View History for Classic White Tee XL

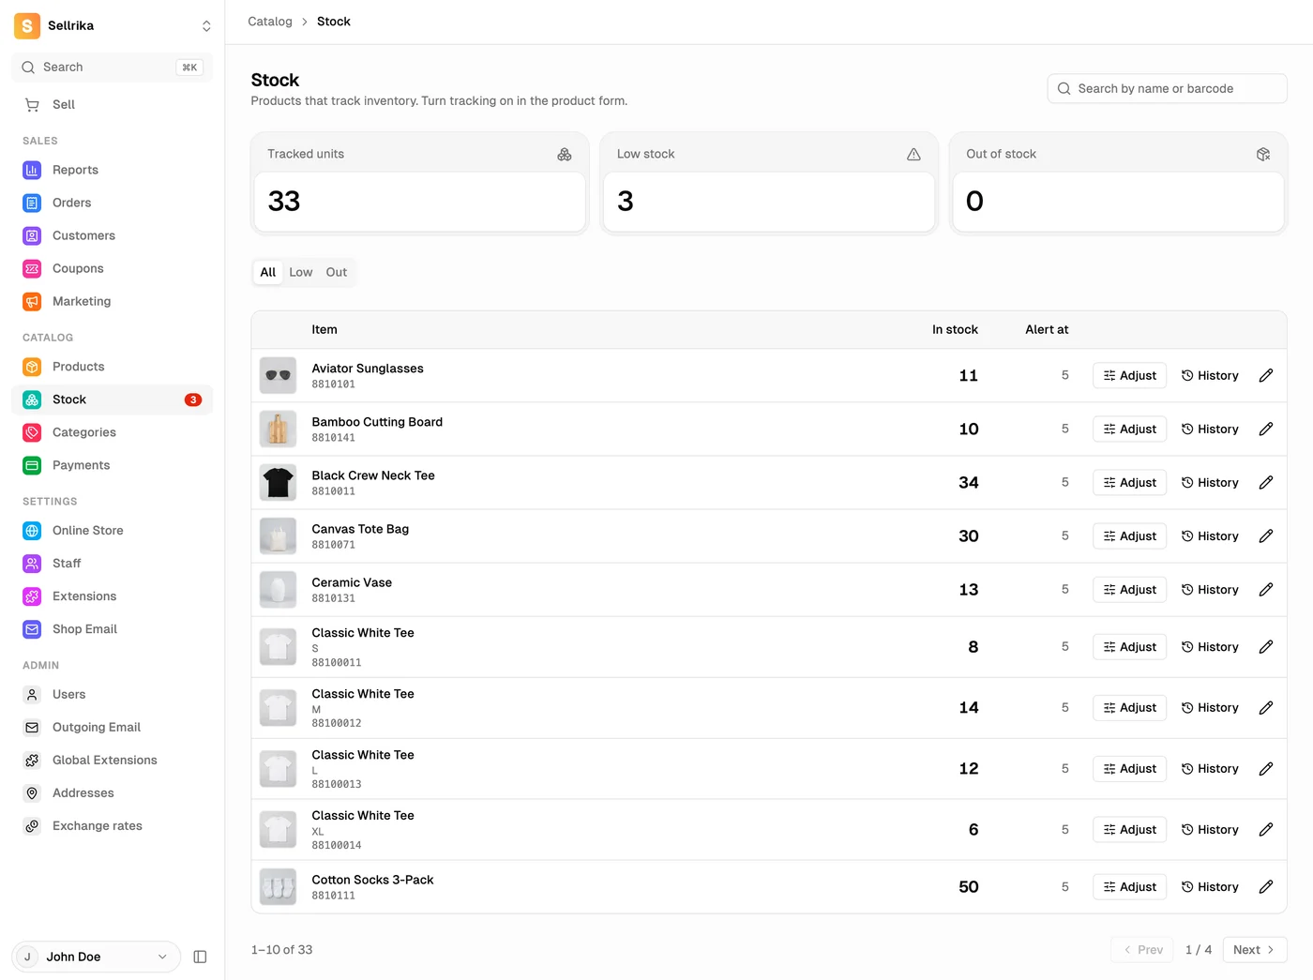[x=1211, y=829]
